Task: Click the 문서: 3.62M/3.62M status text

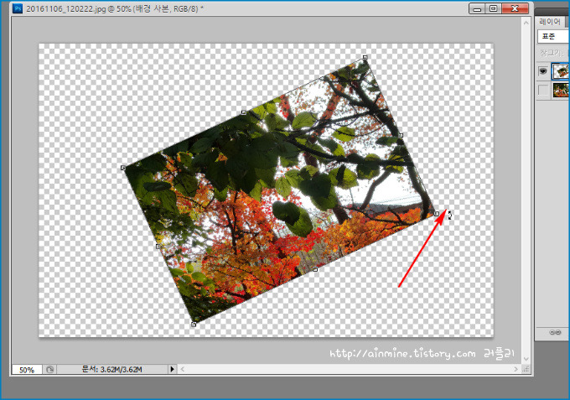Action: 112,370
